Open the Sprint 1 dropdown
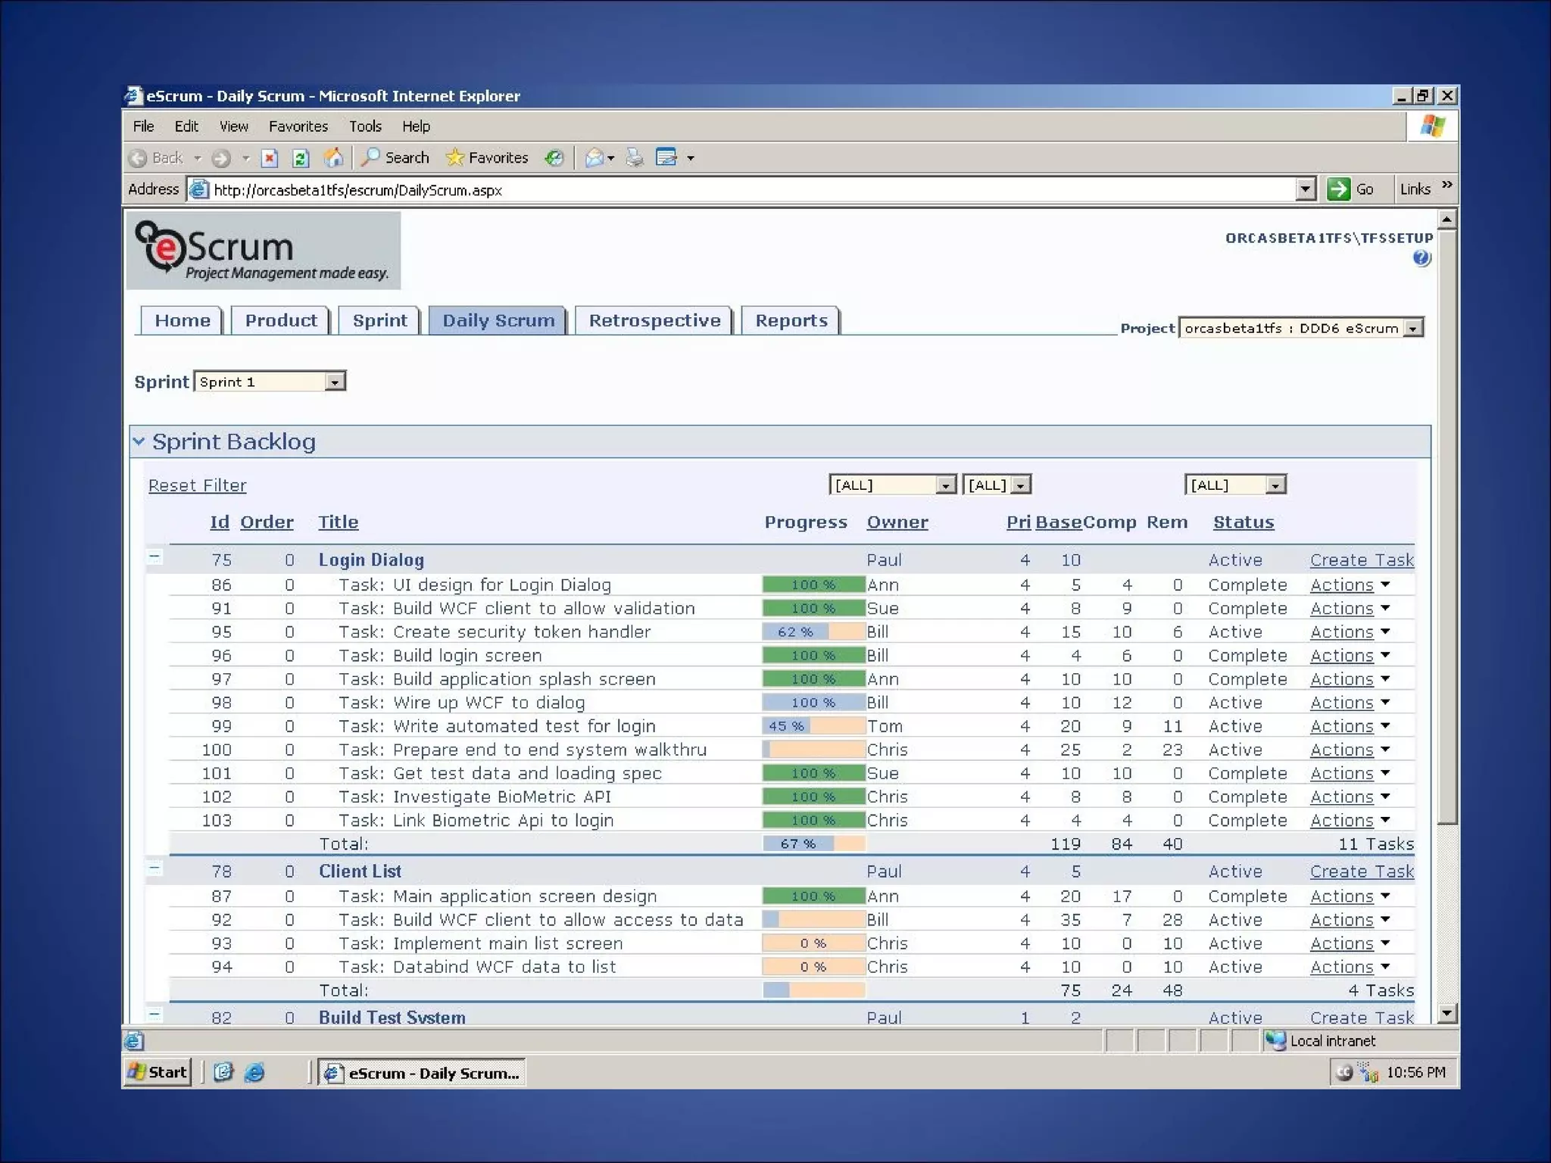 click(x=335, y=382)
